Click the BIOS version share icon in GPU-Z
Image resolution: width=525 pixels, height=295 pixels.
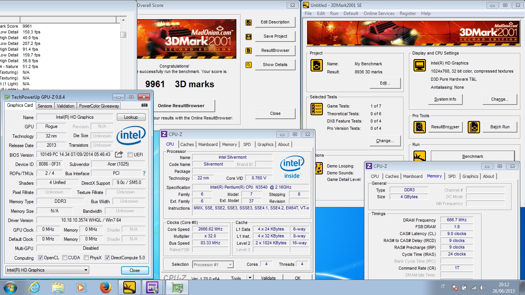pos(119,154)
